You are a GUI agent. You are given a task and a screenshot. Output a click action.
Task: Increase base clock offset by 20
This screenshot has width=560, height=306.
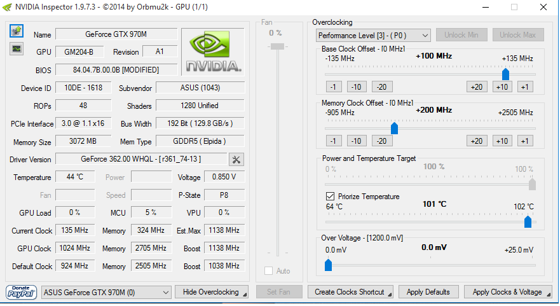[477, 87]
